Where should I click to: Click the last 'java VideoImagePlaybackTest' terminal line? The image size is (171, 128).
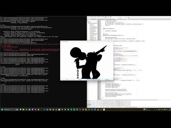tap(22, 92)
